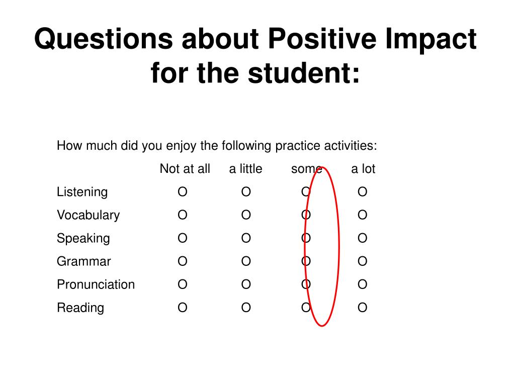This screenshot has width=515, height=386.
Task: Click the slide title about Positive Impact
Action: click(255, 56)
